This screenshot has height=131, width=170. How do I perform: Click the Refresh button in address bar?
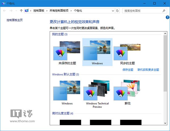118,11
